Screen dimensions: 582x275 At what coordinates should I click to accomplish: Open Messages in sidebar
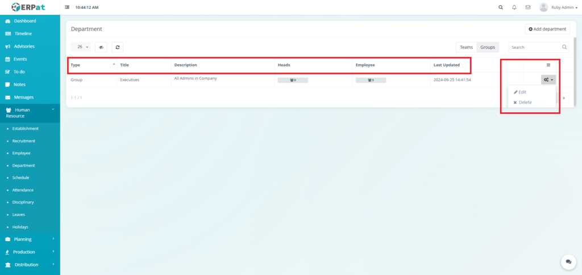[24, 98]
